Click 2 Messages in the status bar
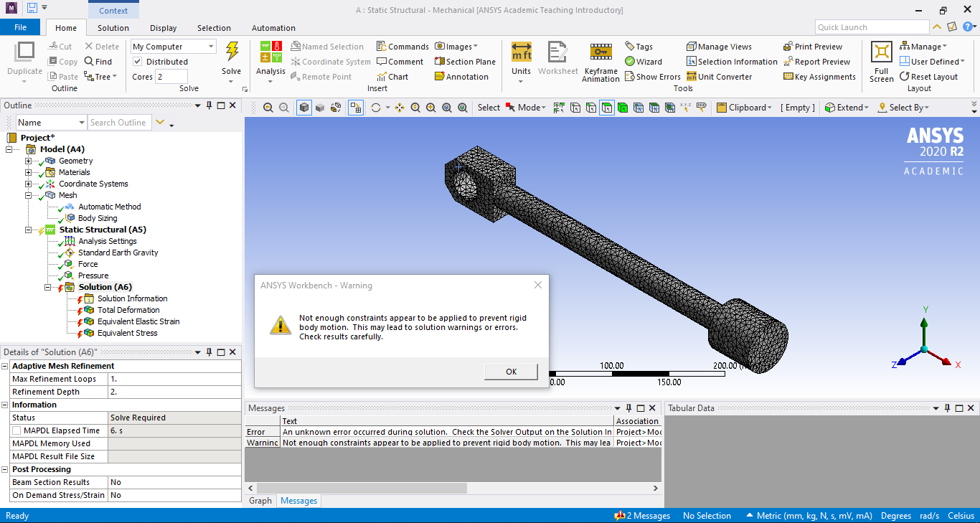Viewport: 980px width, 523px height. click(x=642, y=516)
